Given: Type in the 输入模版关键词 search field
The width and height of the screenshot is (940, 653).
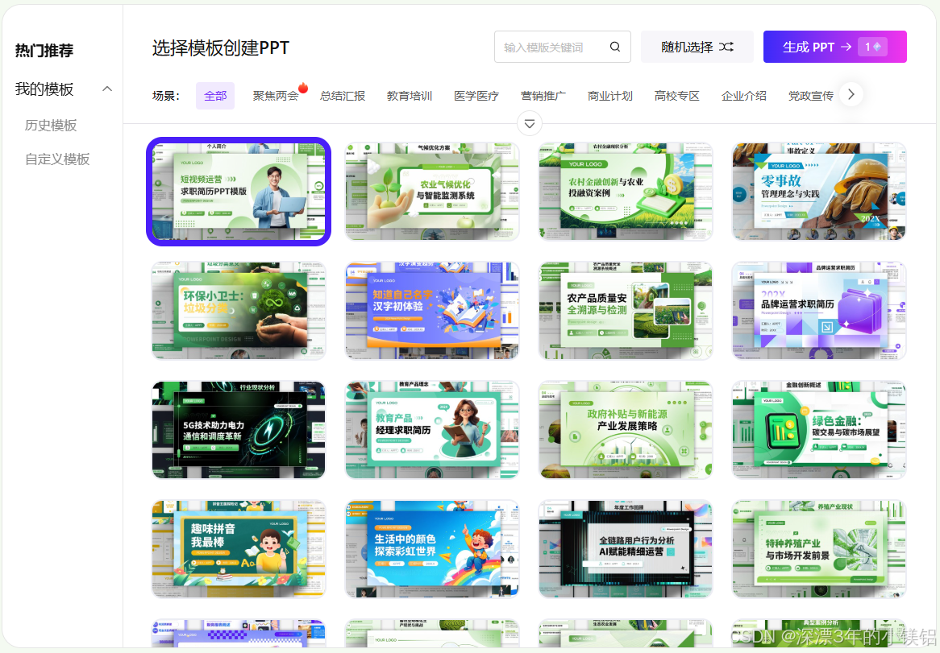Looking at the screenshot, I should [563, 47].
